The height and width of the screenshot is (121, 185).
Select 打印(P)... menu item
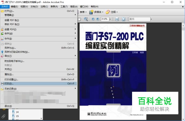39,84
